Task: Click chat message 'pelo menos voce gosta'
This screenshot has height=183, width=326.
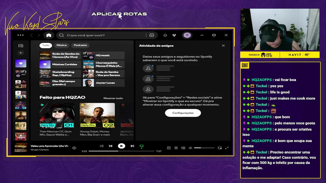Action: coord(294,123)
